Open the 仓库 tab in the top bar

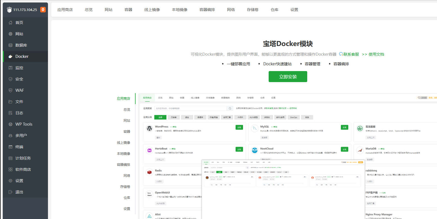[x=274, y=10]
